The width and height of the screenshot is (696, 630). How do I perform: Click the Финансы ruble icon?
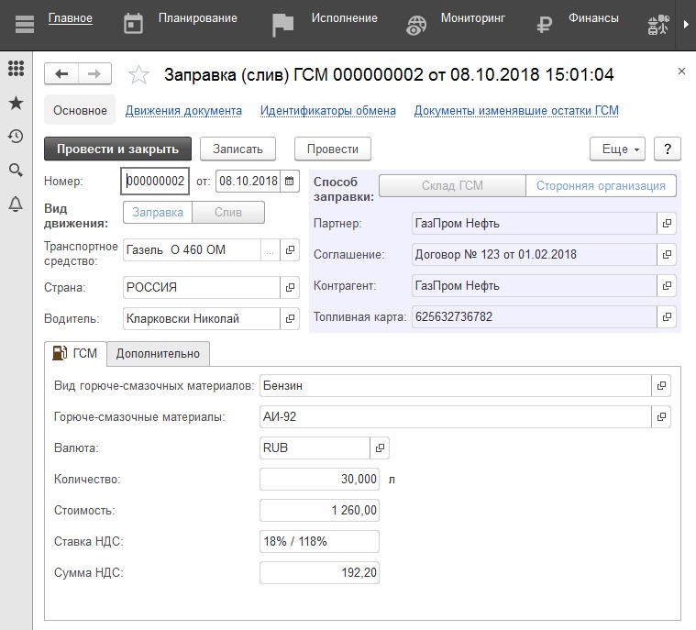(x=544, y=25)
